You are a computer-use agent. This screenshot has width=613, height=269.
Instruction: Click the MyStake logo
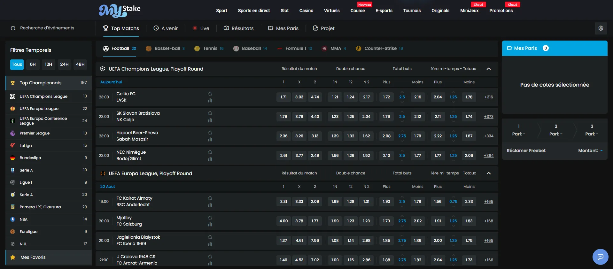click(x=120, y=11)
